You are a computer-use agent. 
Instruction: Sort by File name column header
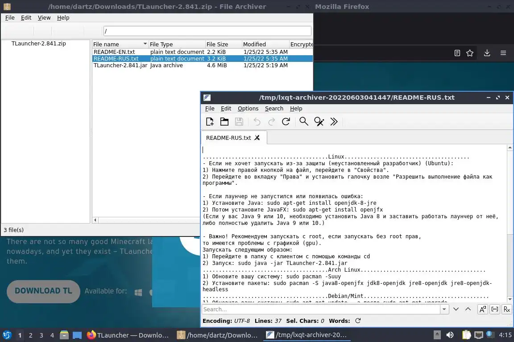pos(120,44)
